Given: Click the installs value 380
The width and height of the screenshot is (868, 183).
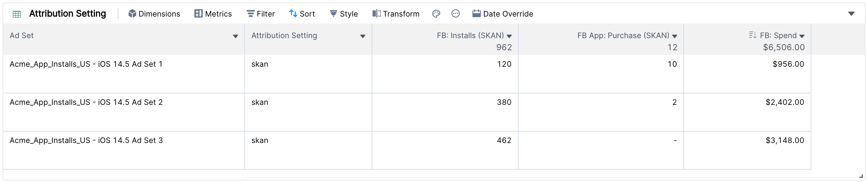Looking at the screenshot, I should point(504,102).
